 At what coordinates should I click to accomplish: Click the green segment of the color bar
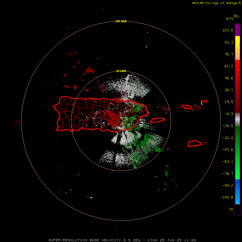point(237,153)
